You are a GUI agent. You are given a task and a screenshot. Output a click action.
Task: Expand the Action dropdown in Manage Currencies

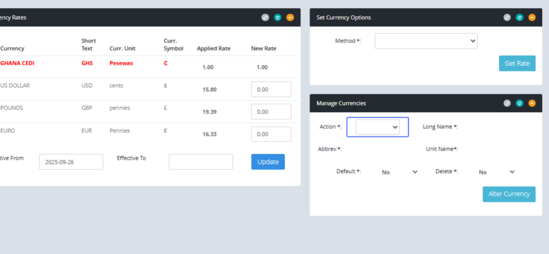[377, 127]
